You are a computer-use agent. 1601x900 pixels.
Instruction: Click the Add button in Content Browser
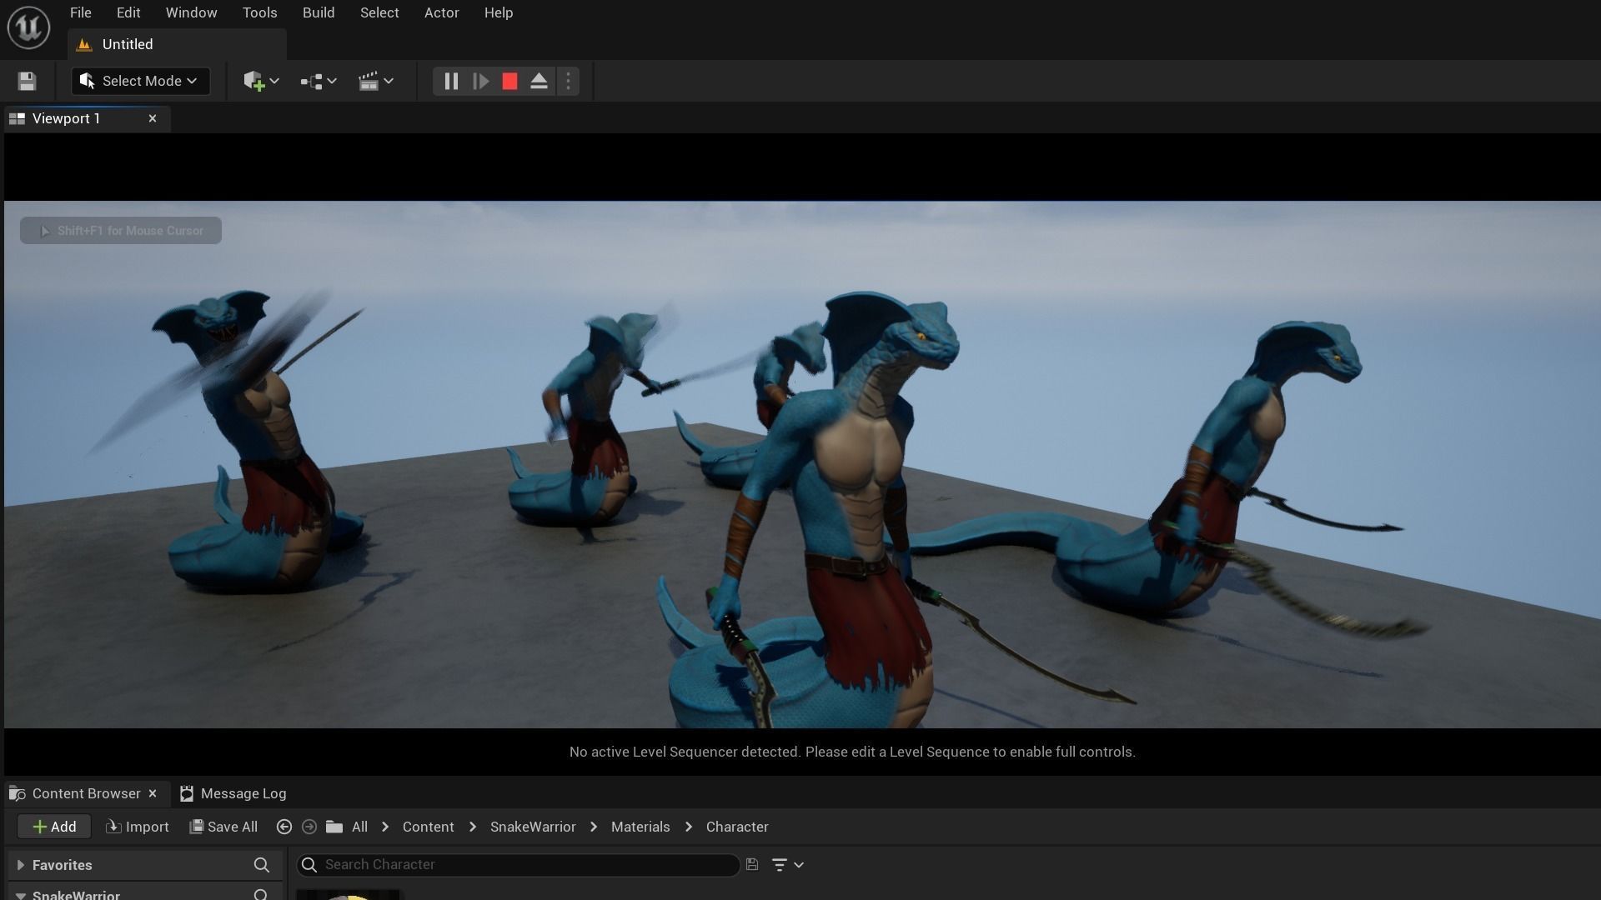click(x=54, y=827)
